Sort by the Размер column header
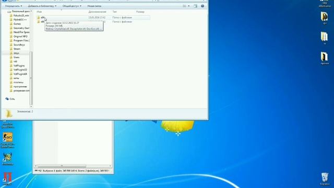 [x=140, y=11]
